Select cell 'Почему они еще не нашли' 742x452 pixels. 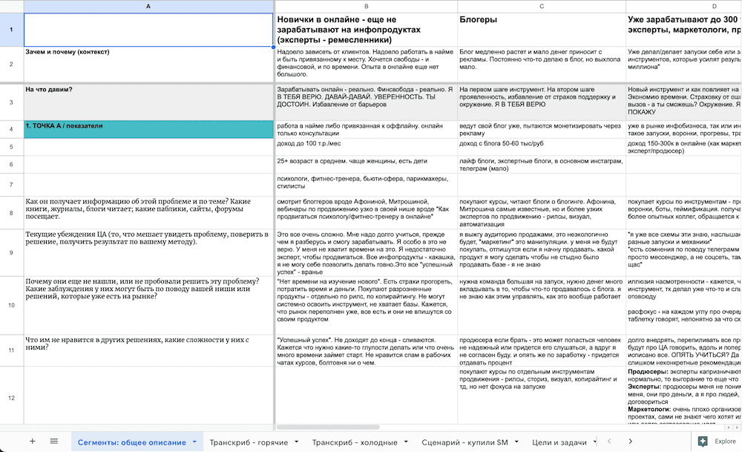pos(148,305)
